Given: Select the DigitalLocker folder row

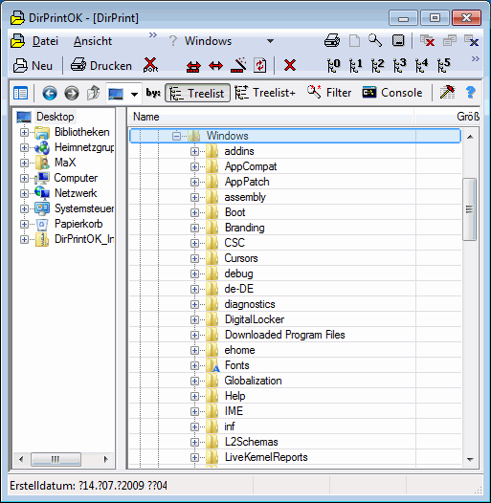Looking at the screenshot, I should coord(295,319).
